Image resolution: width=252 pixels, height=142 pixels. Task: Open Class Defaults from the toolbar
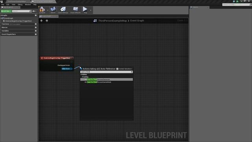coord(75,10)
